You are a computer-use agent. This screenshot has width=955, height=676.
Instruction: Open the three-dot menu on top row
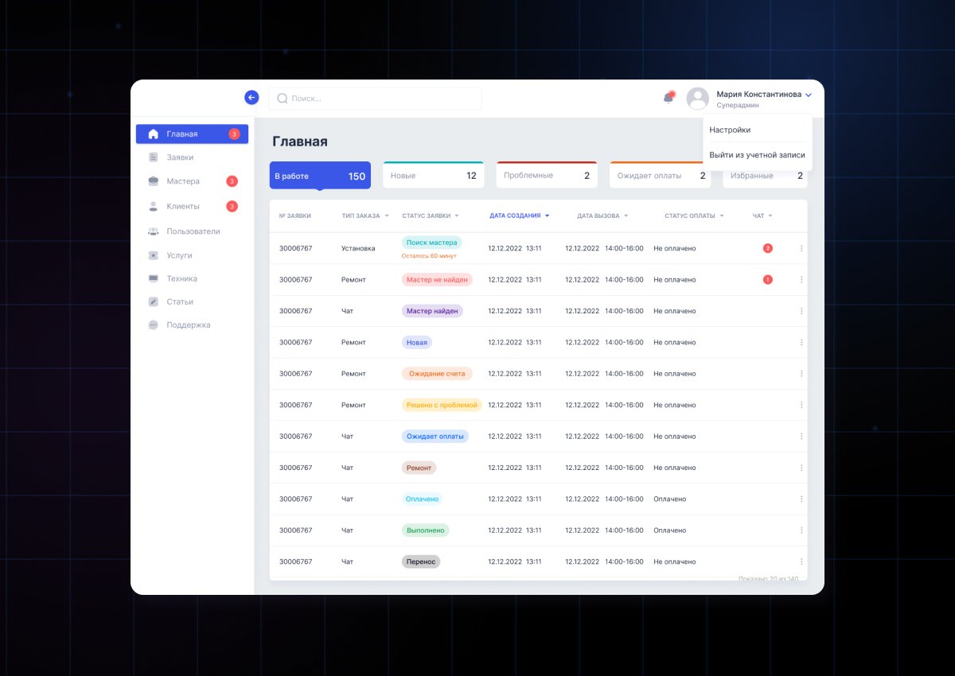click(x=802, y=247)
